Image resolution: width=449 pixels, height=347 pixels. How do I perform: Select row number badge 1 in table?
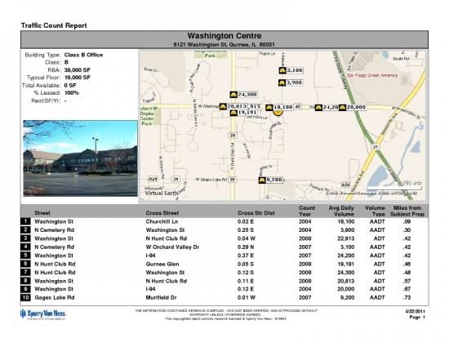tap(25, 221)
